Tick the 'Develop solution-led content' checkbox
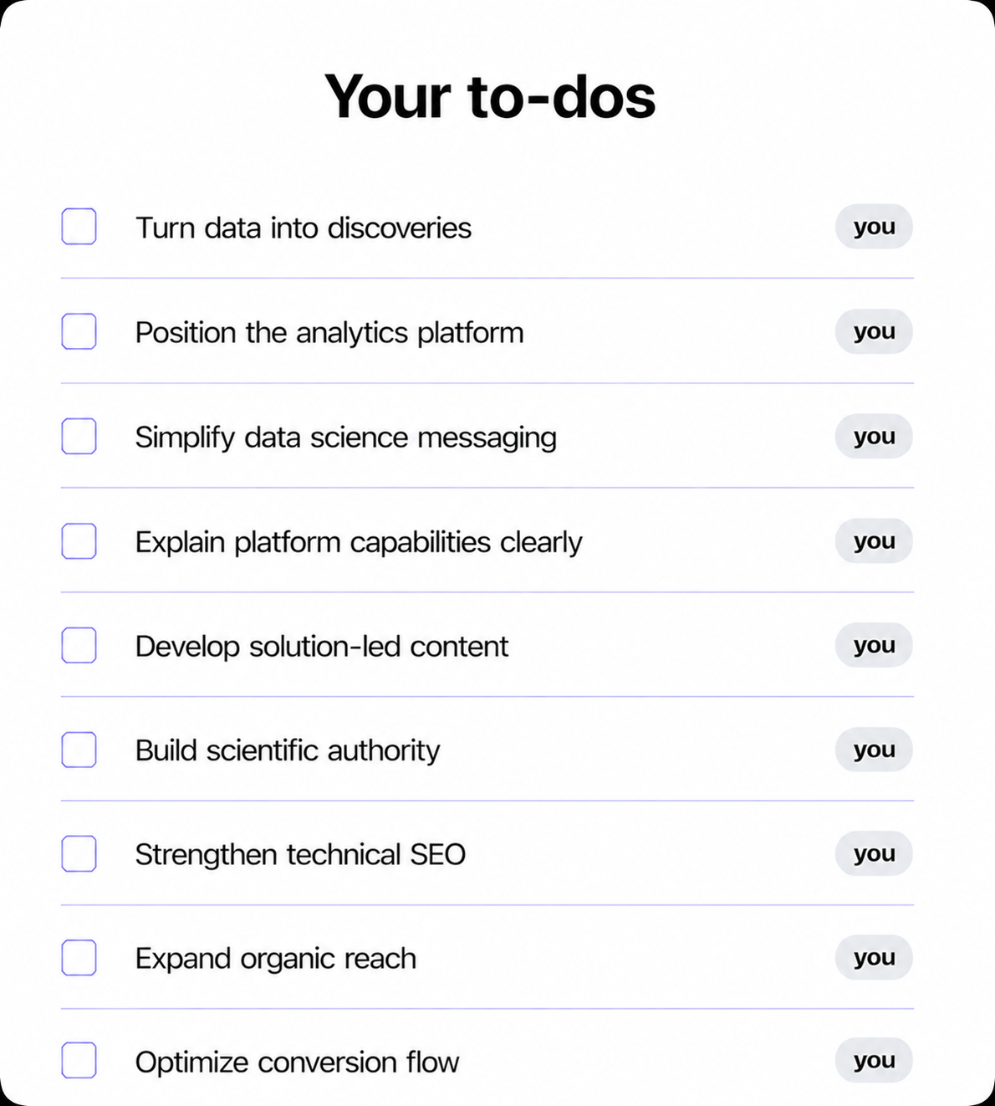This screenshot has height=1106, width=995. coord(79,645)
